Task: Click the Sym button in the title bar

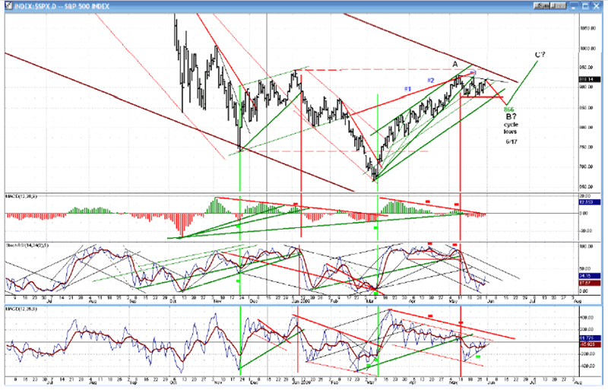Action: coord(542,6)
